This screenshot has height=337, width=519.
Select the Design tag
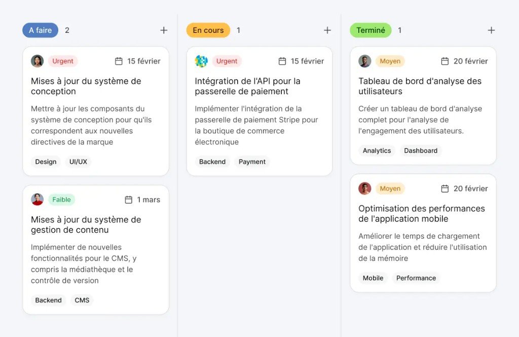tap(46, 161)
